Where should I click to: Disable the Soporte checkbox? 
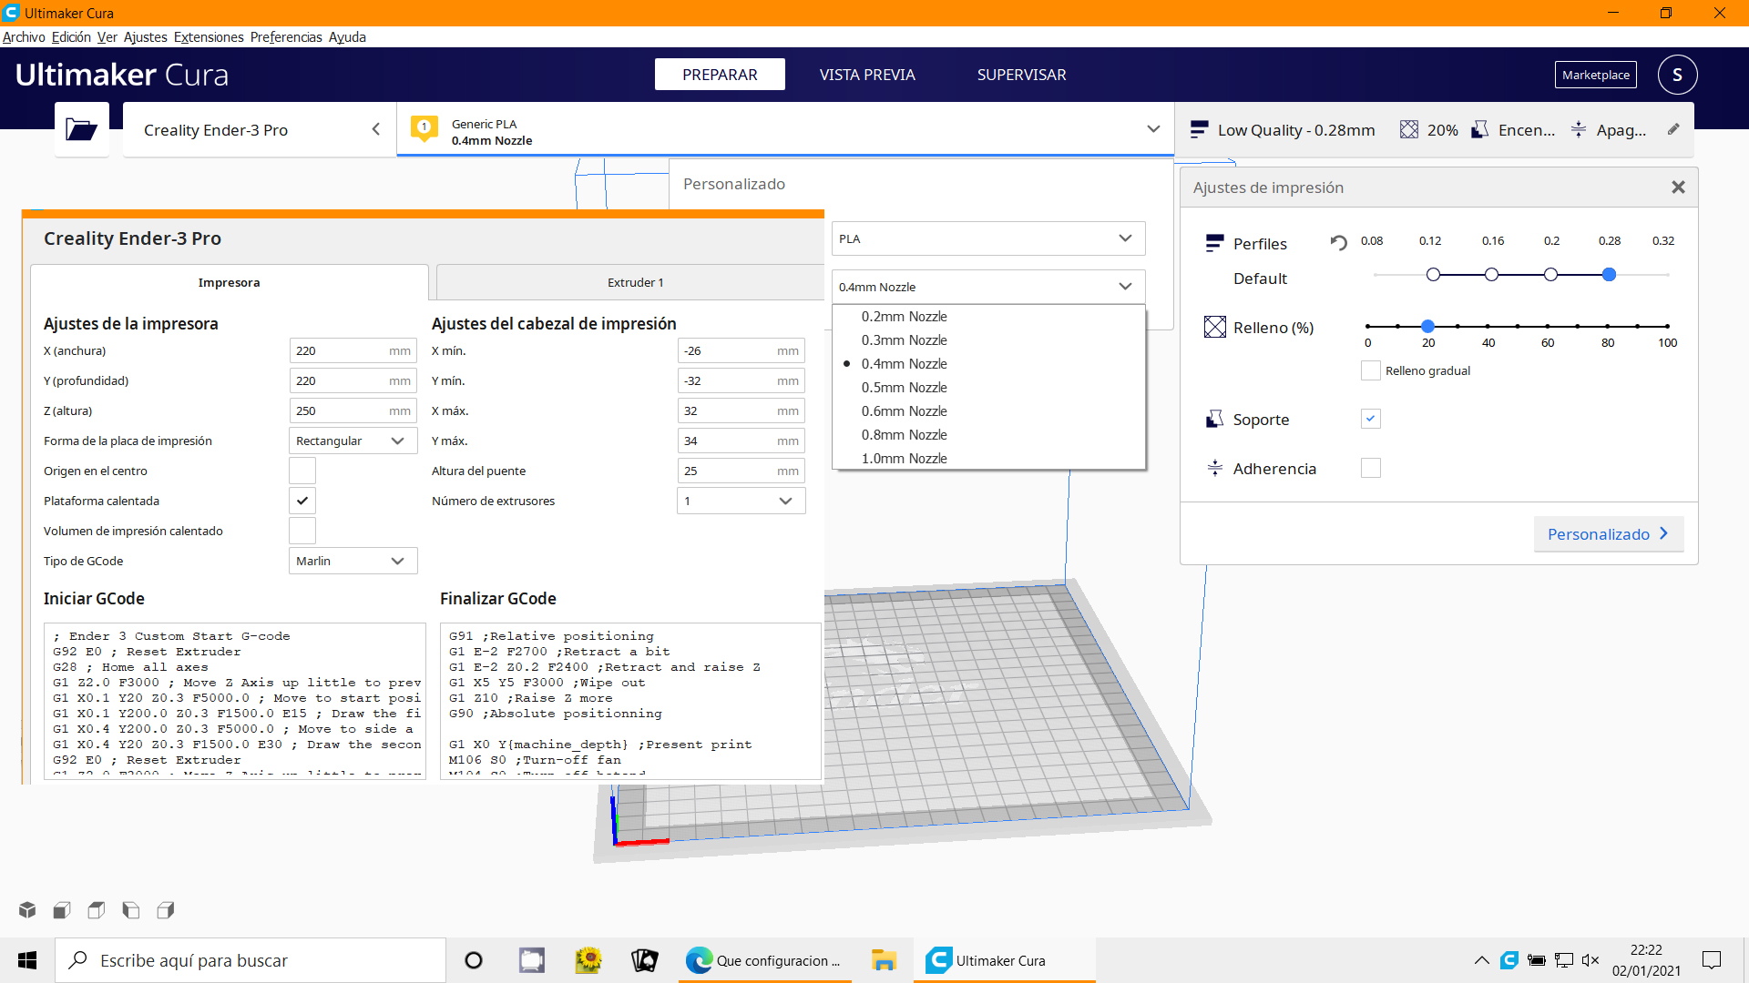click(1370, 419)
